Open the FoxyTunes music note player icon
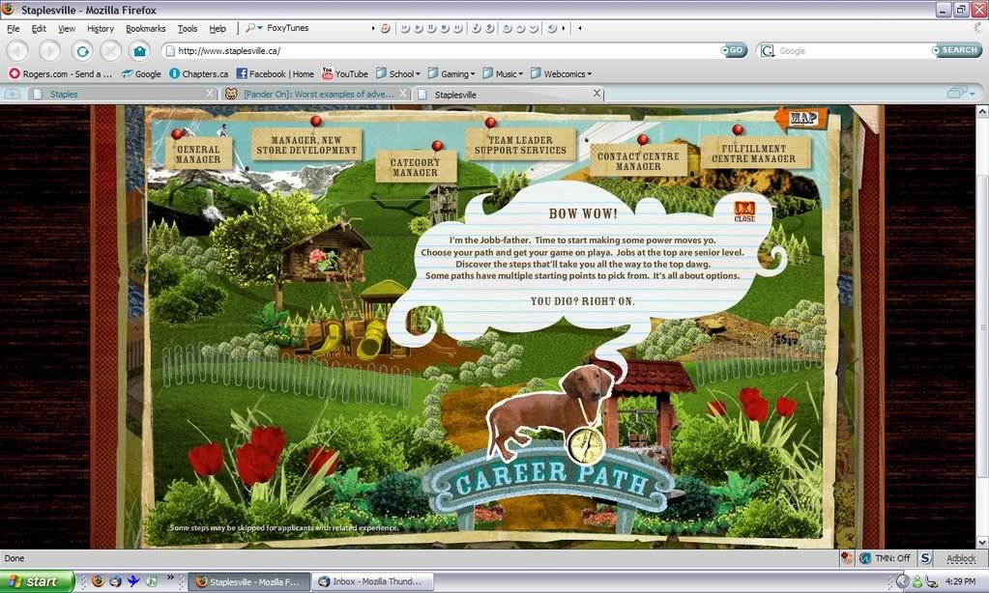This screenshot has height=593, width=989. (385, 28)
